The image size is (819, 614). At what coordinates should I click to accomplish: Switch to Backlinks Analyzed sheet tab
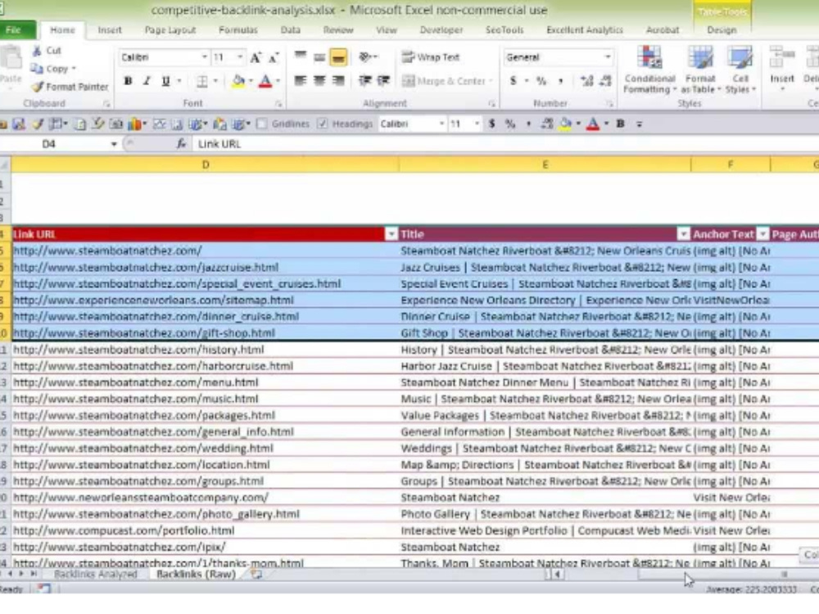96,575
